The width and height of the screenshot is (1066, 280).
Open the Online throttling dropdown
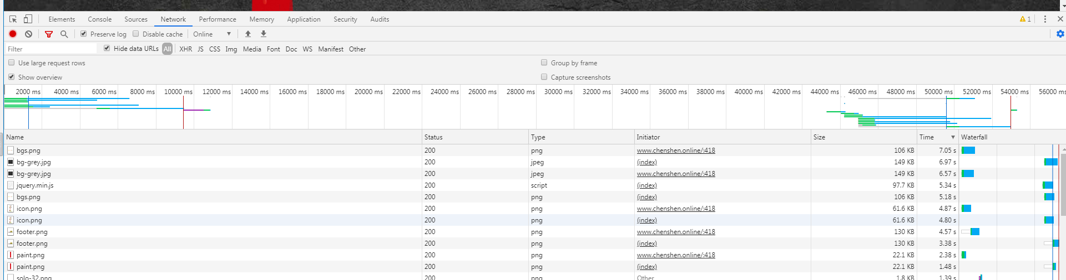pos(212,34)
